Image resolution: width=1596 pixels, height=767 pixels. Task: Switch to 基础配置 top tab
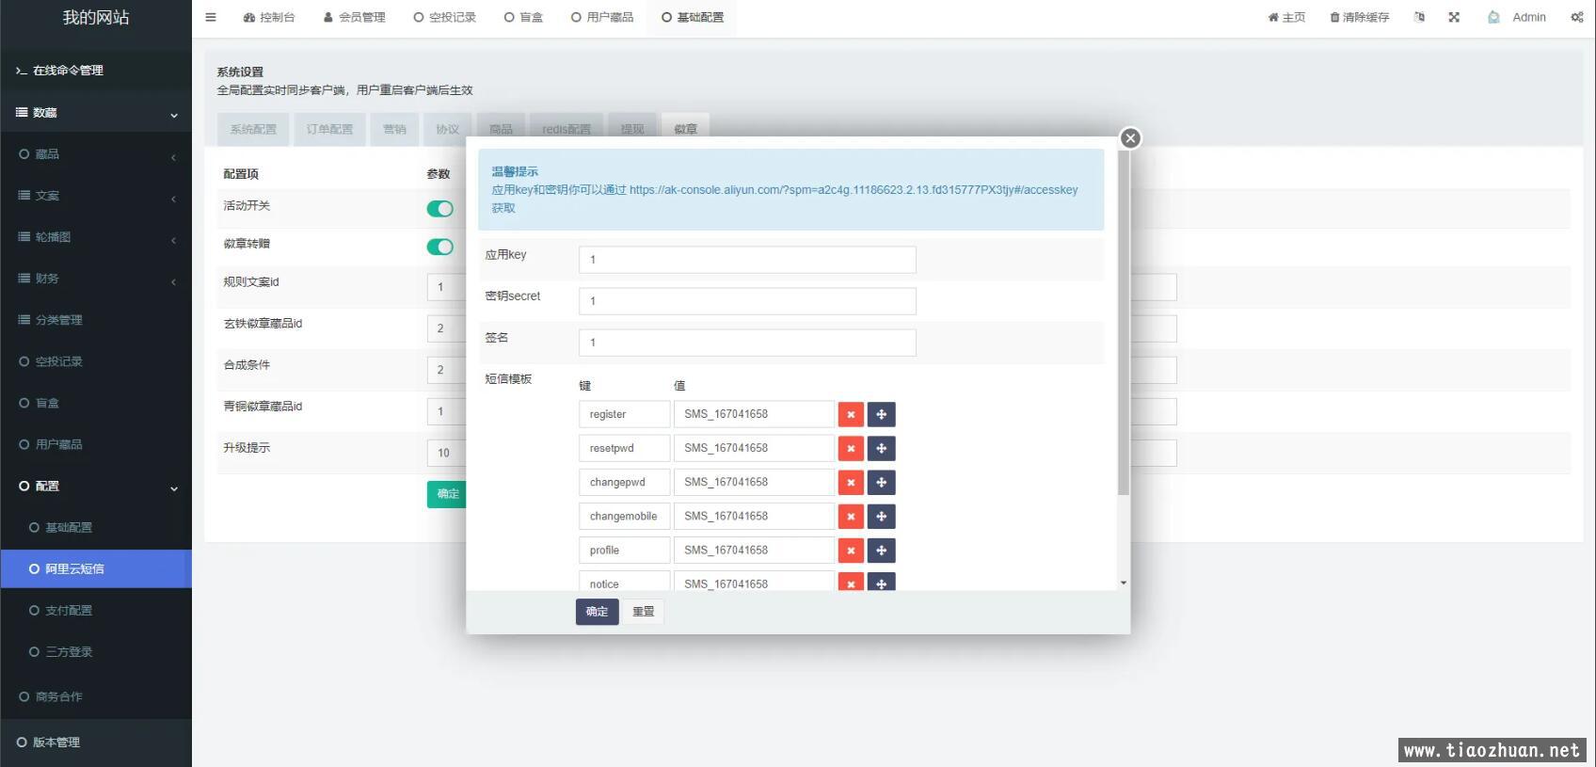point(693,17)
